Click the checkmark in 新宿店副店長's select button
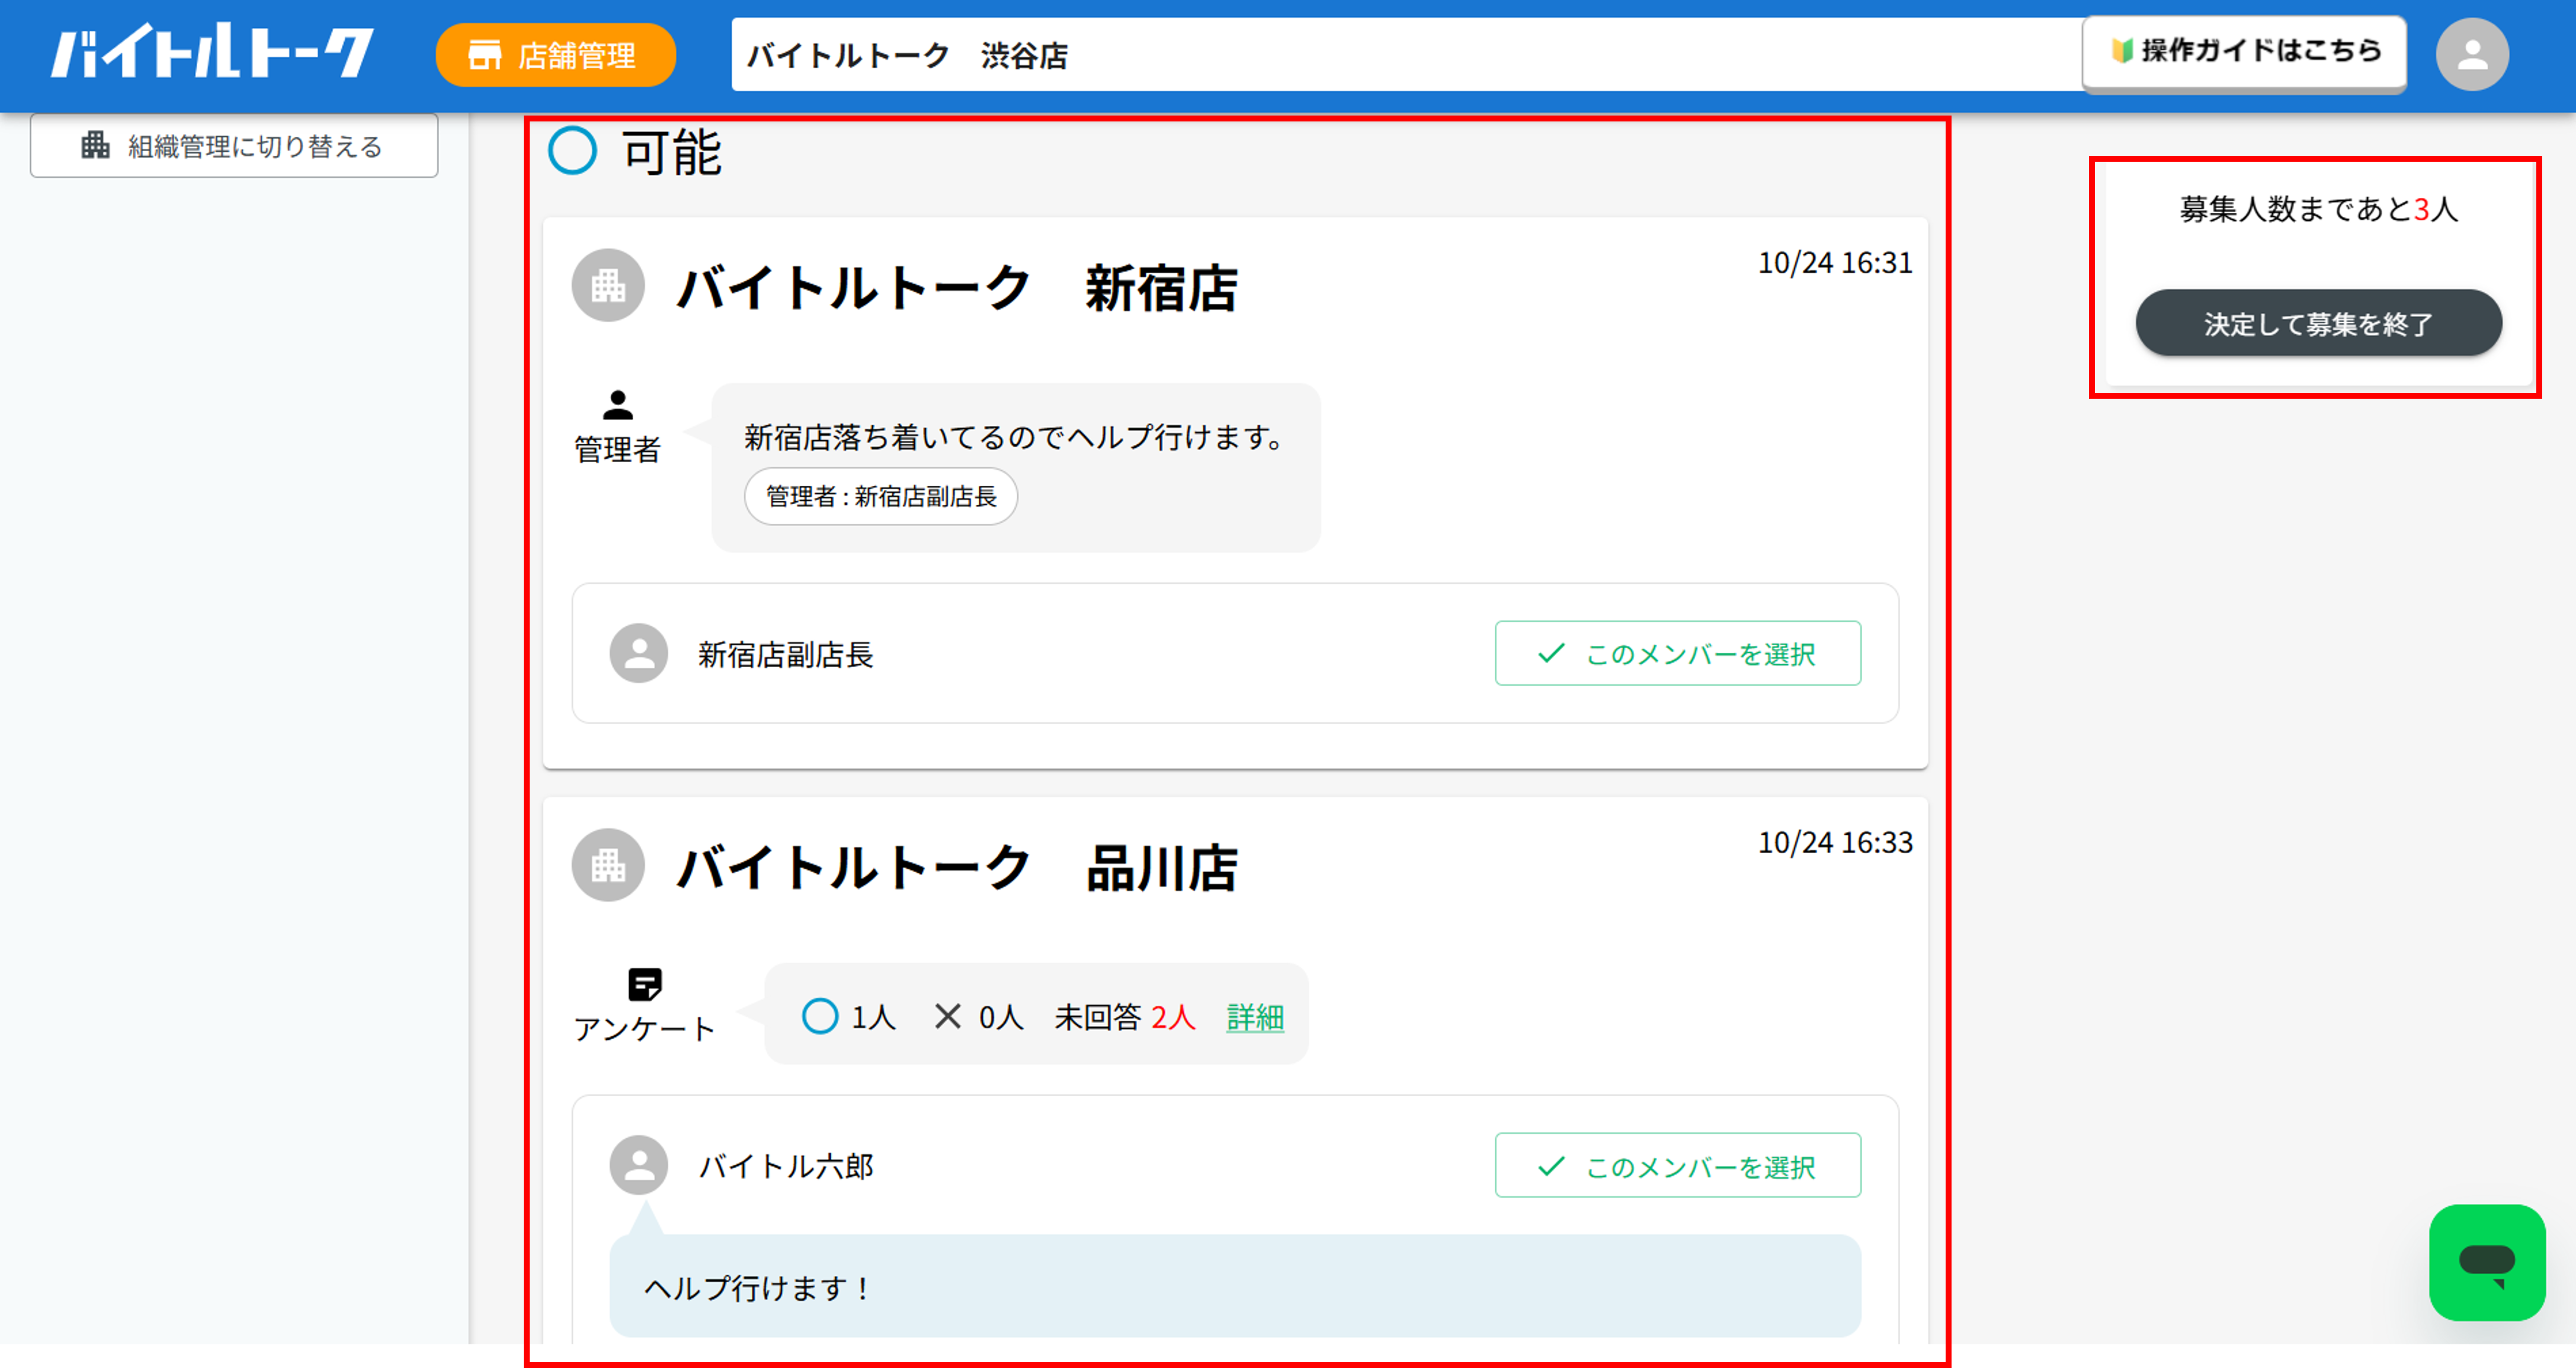2576x1368 pixels. coord(1551,653)
